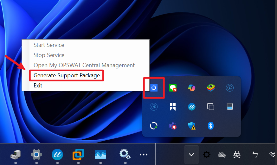The width and height of the screenshot is (277, 165).
Task: Open Wi-Fi network icon on taskbar
Action: pyautogui.click(x=273, y=155)
